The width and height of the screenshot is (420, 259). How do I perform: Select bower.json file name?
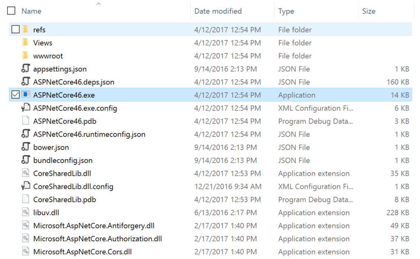click(x=51, y=147)
